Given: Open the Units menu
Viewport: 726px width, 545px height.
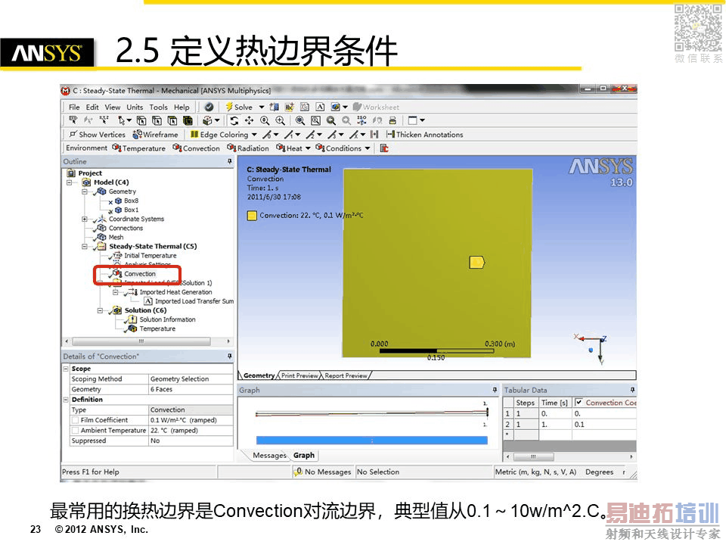Looking at the screenshot, I should (x=135, y=107).
